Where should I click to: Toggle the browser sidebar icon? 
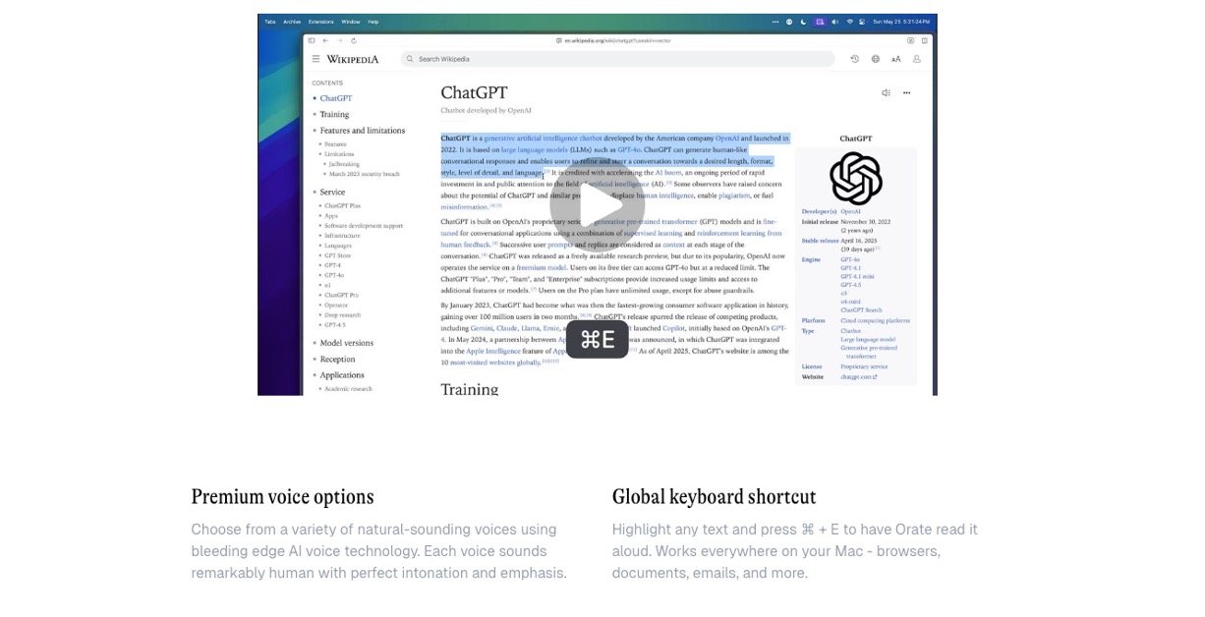(312, 40)
